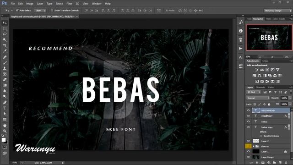The image size is (293, 165).
Task: Add a Levels adjustment
Action: (262, 70)
